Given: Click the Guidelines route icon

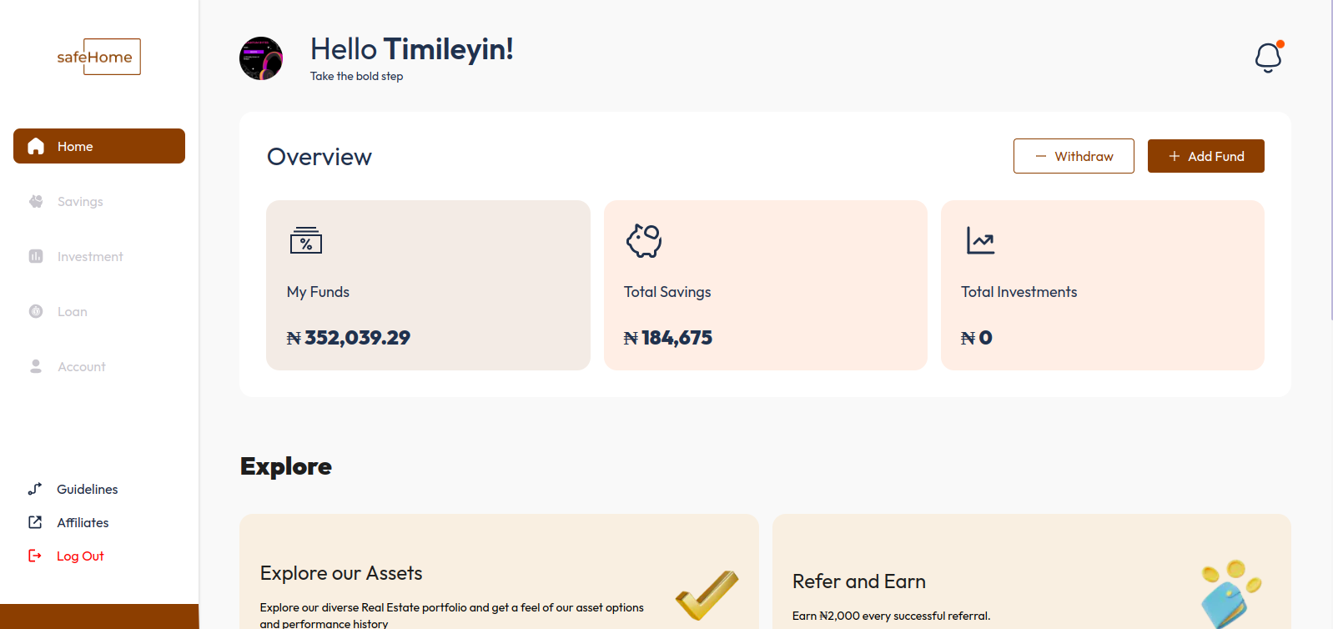Looking at the screenshot, I should (35, 489).
